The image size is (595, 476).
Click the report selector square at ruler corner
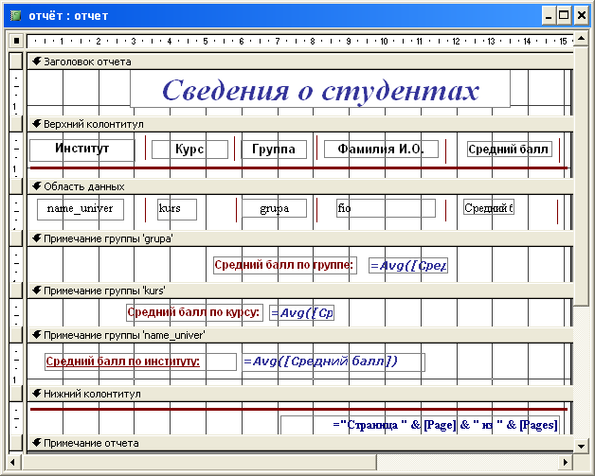(x=16, y=40)
